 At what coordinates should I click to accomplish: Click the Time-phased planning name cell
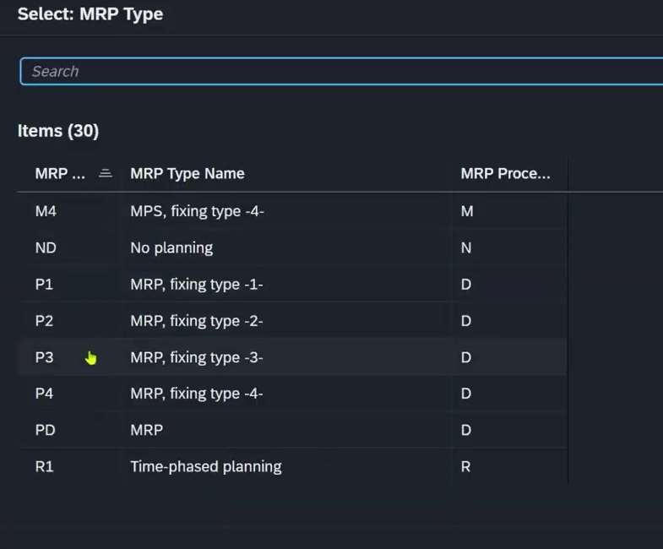click(x=206, y=466)
